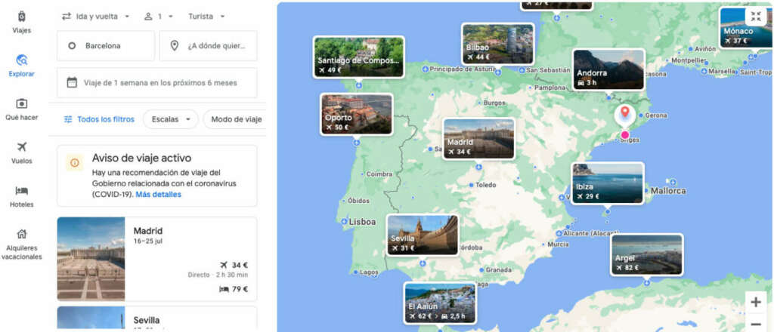This screenshot has height=332, width=774.
Task: Open the Ida y vuelta trip type dropdown
Action: (96, 17)
